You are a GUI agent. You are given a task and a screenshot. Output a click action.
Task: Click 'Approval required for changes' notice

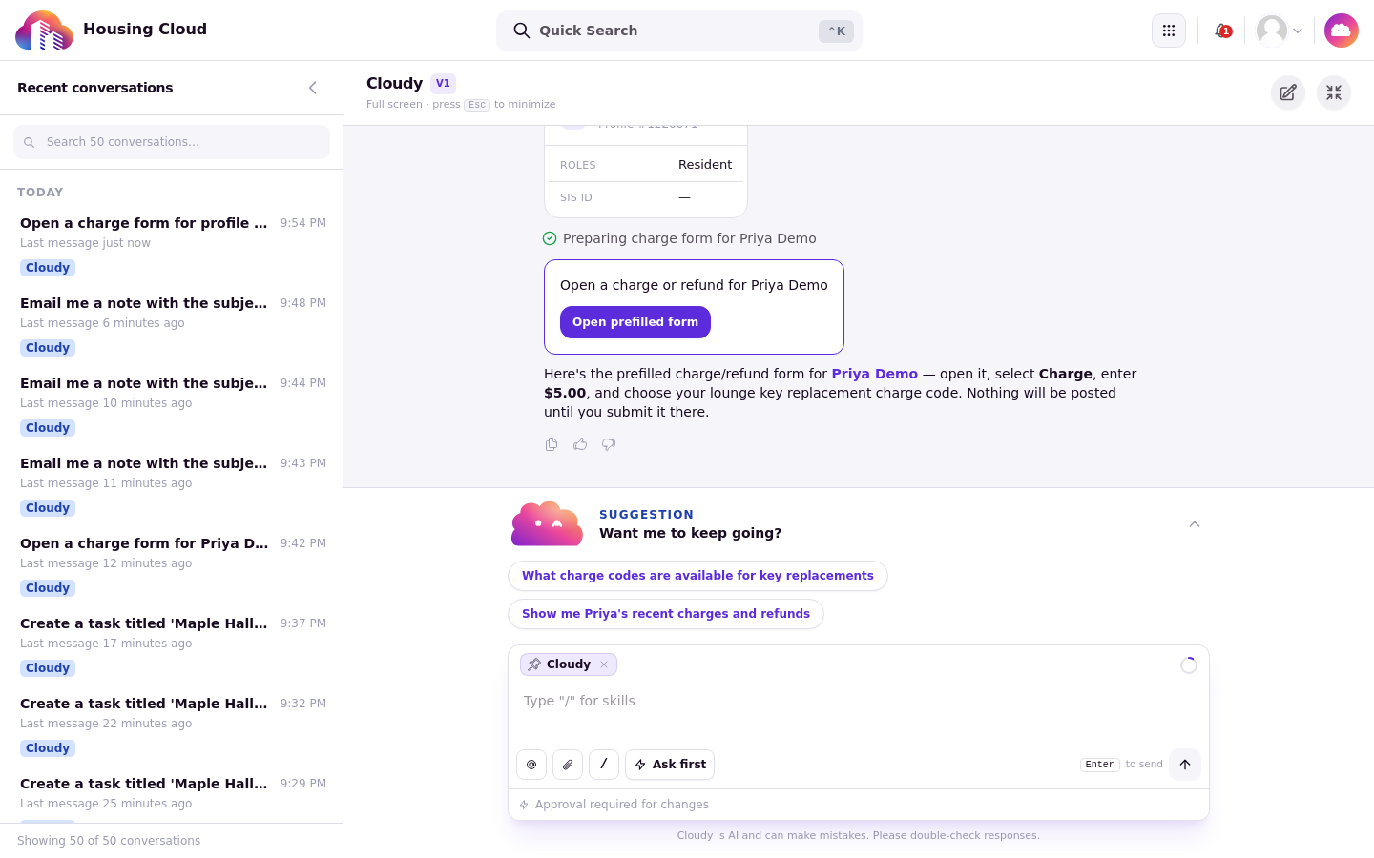pos(614,805)
